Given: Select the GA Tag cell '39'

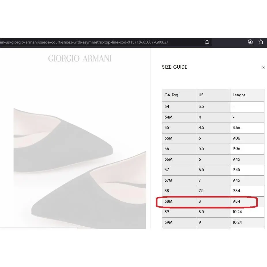Looking at the screenshot, I should (x=179, y=212).
